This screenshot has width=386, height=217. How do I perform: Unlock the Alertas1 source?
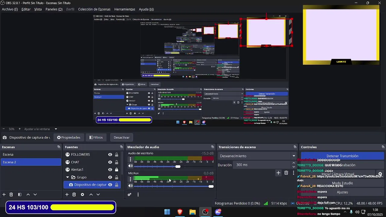116,170
